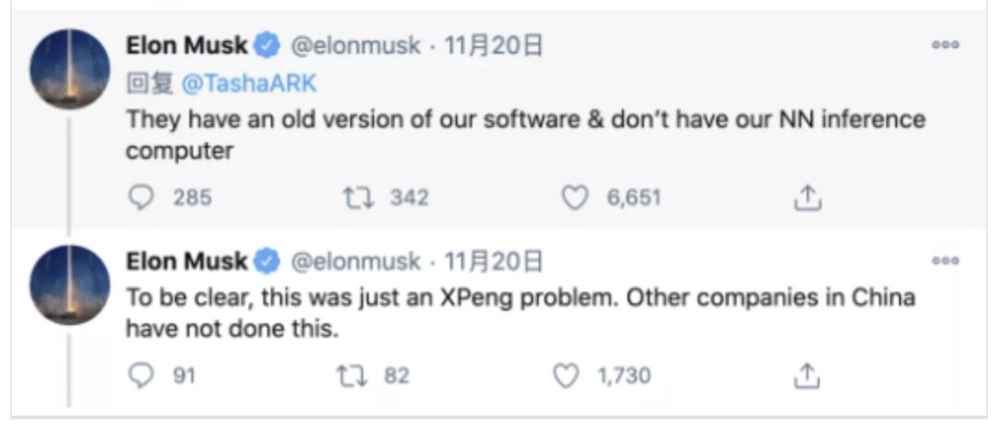The width and height of the screenshot is (998, 425).
Task: Open Elon Musk name on first tweet
Action: coord(187,44)
